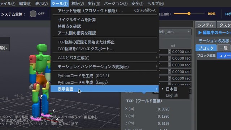The width and height of the screenshot is (231, 130).
Task: Click the TCP（ワールド座標） heading
Action: pos(144,101)
